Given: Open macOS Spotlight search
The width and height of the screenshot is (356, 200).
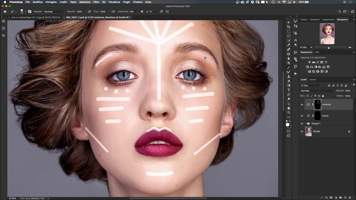Looking at the screenshot, I should point(345,2).
